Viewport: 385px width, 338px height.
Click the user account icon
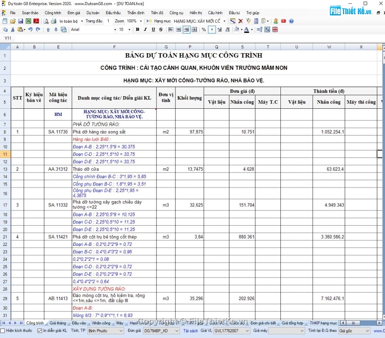point(276,21)
